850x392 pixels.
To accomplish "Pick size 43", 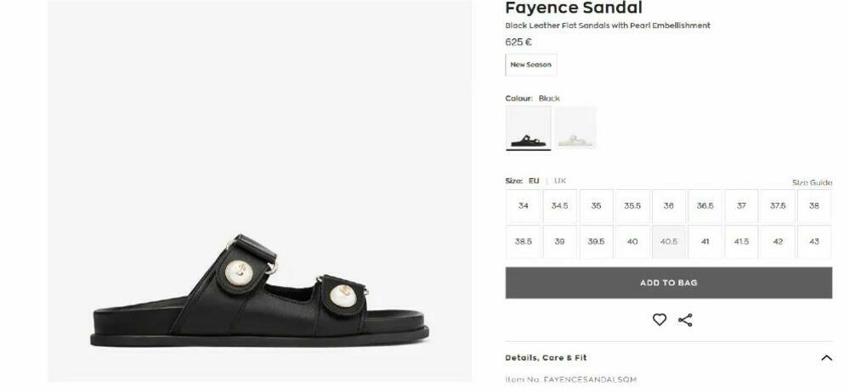I will pyautogui.click(x=813, y=242).
